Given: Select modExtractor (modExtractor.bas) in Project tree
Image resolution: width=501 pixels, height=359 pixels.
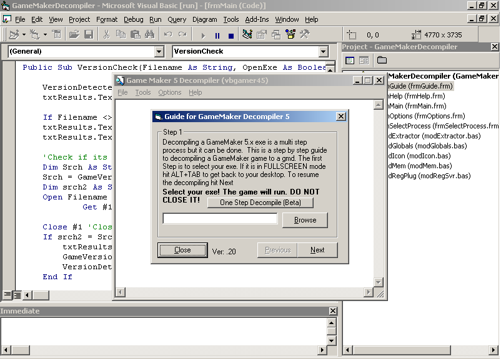Looking at the screenshot, I should click(435, 136).
